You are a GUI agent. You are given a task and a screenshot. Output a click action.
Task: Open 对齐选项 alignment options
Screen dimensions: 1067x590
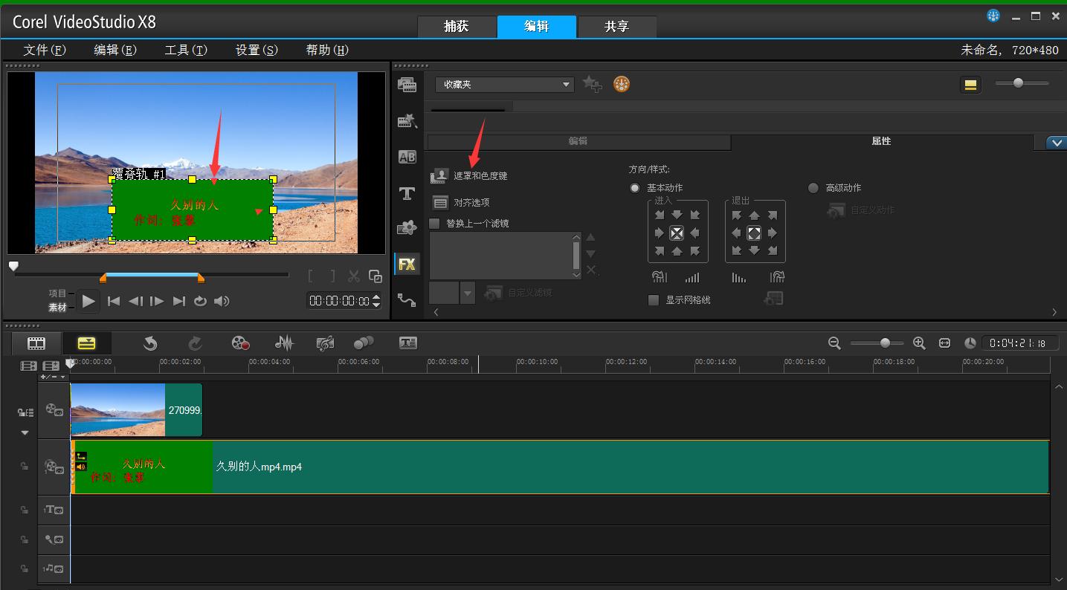coord(471,202)
